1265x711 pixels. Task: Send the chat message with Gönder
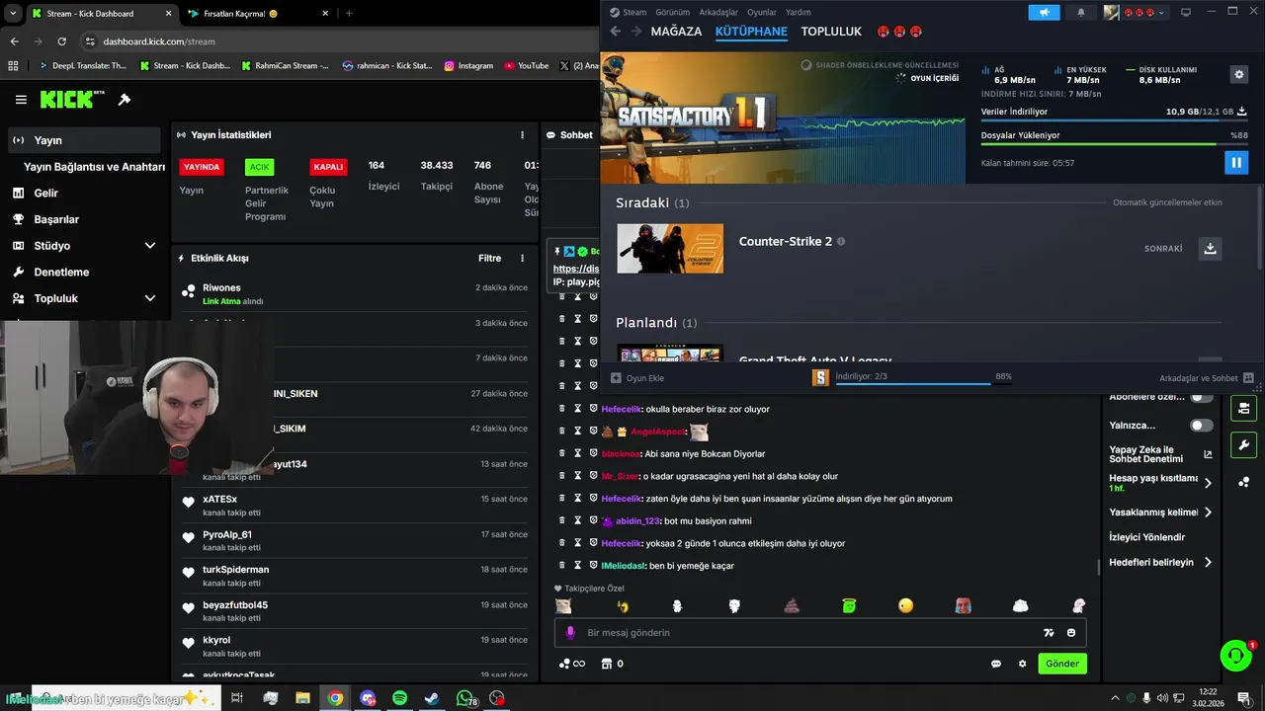click(1062, 664)
